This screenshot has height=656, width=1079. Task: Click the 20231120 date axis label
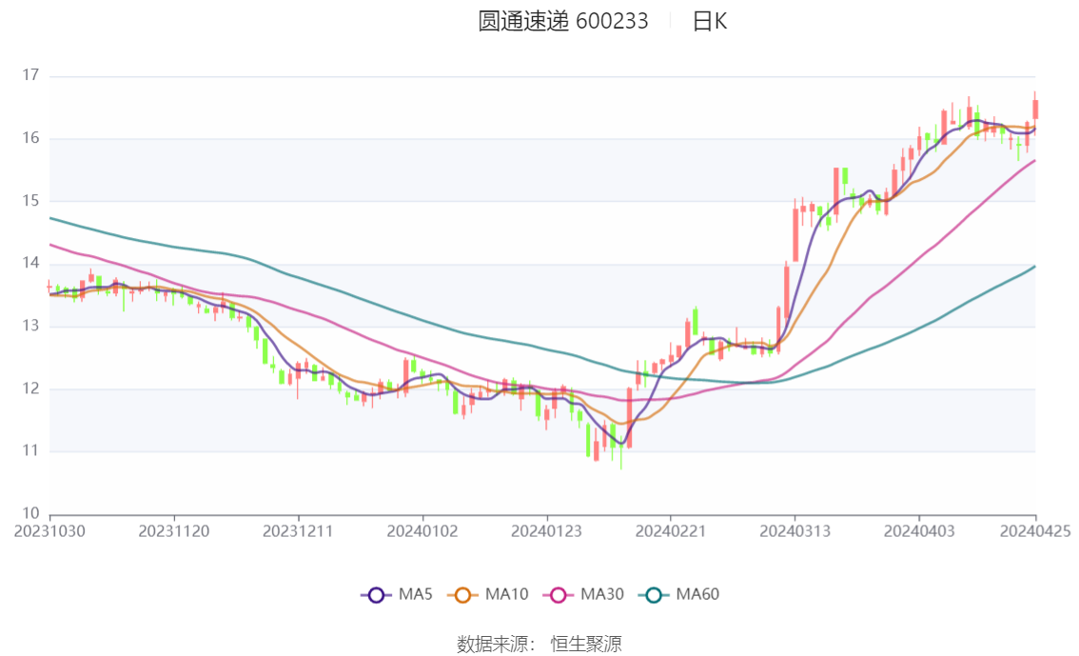pyautogui.click(x=174, y=530)
